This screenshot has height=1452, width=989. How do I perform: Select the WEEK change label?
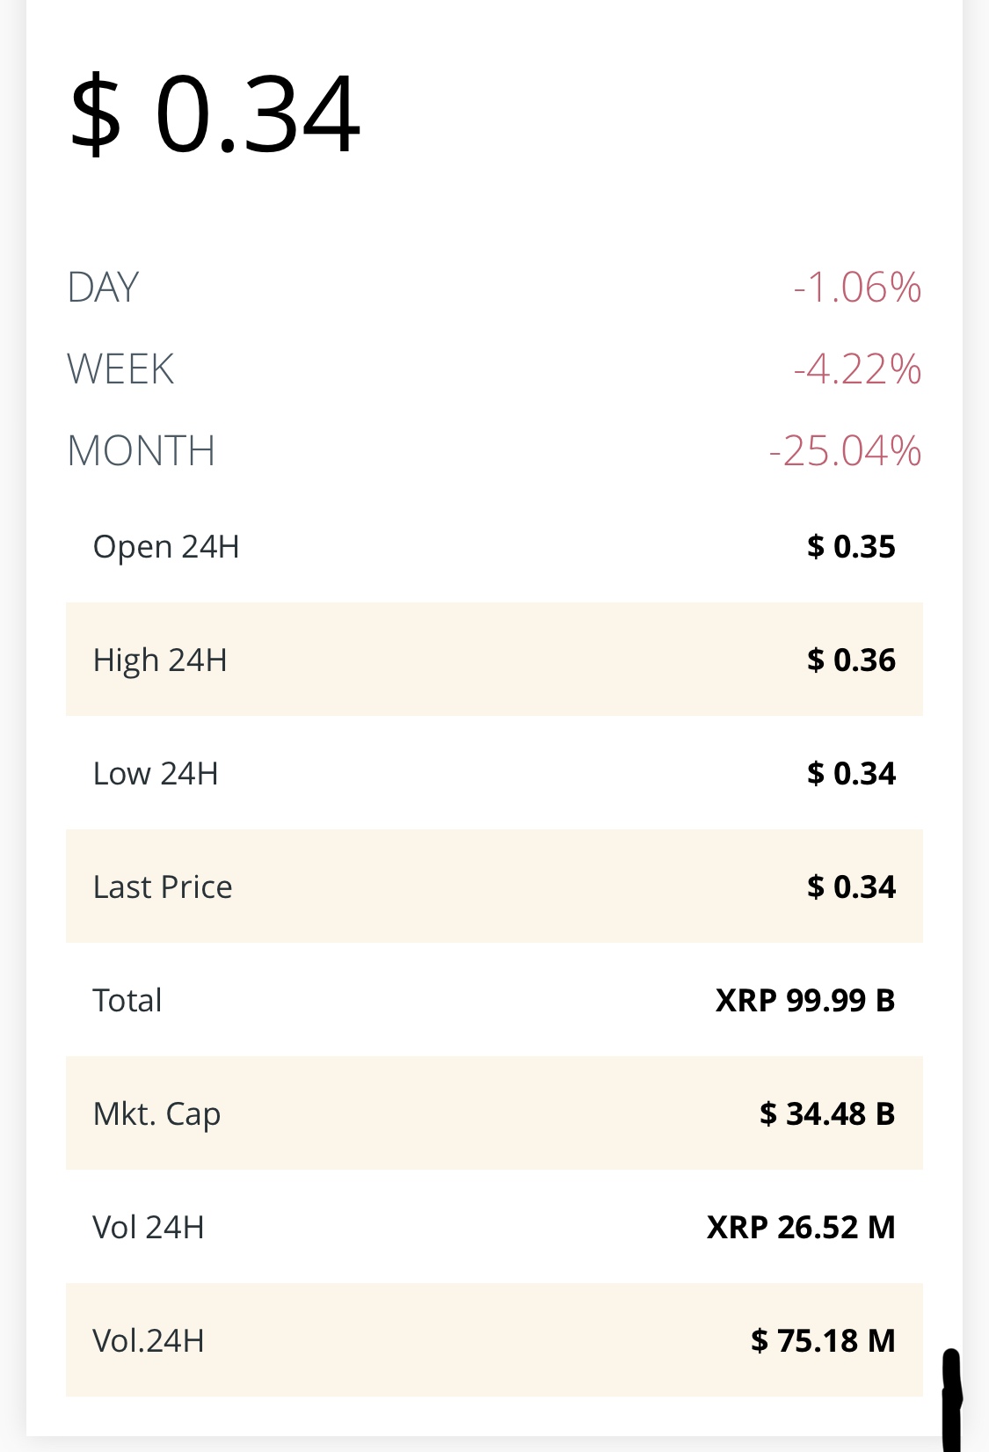[x=120, y=369]
